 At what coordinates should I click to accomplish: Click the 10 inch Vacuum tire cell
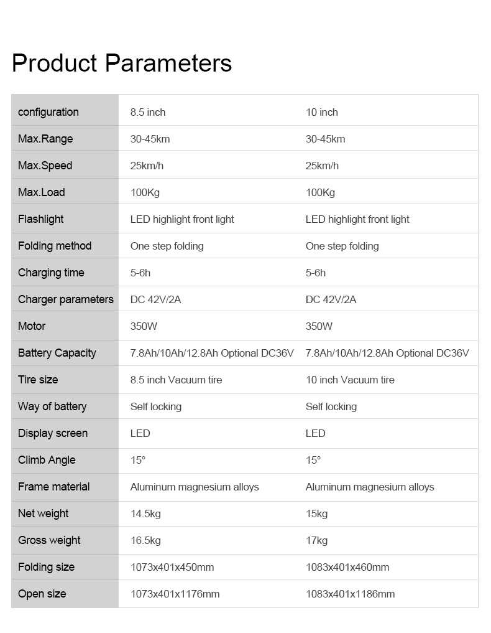coord(350,380)
